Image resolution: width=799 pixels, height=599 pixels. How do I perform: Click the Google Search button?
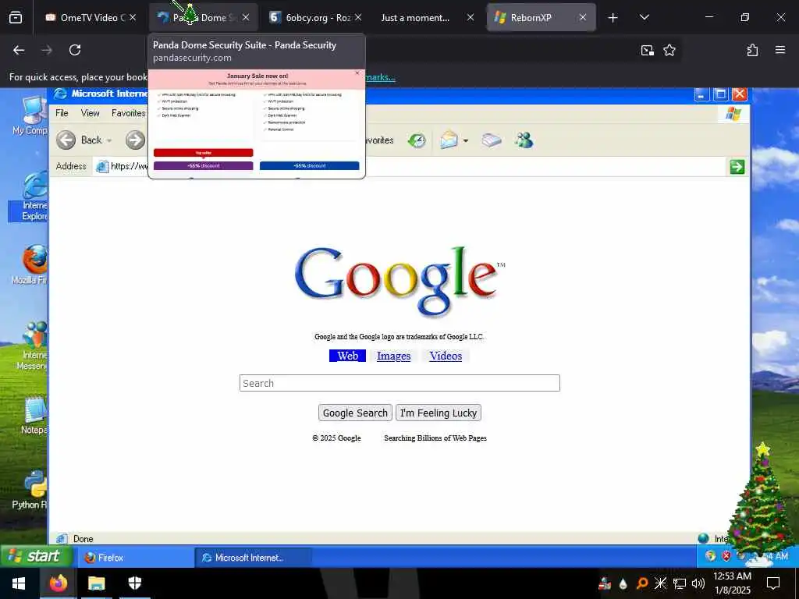[355, 413]
